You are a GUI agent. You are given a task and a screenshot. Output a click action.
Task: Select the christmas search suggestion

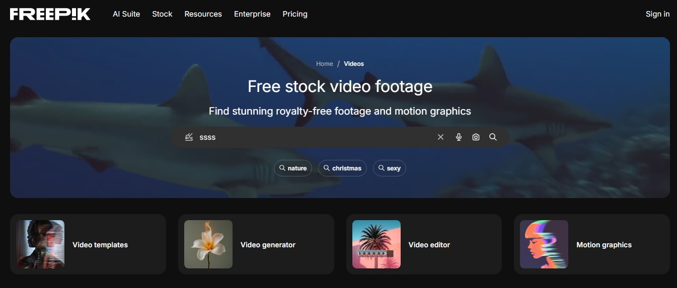[342, 168]
